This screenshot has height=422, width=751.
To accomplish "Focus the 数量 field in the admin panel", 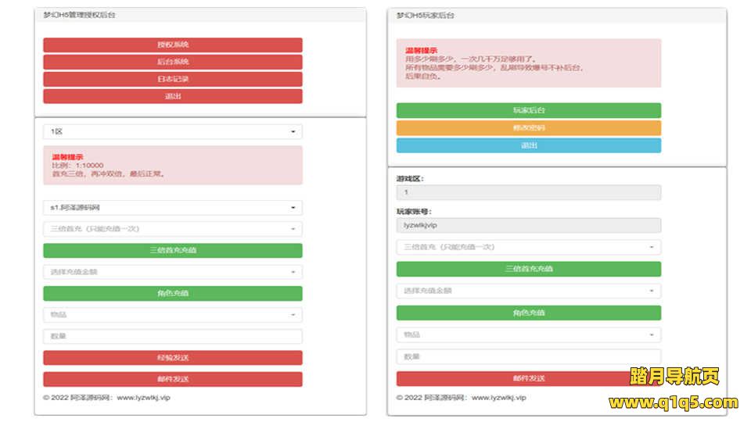I will click(x=172, y=337).
